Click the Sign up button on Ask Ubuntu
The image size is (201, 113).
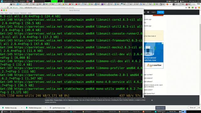(x=160, y=12)
